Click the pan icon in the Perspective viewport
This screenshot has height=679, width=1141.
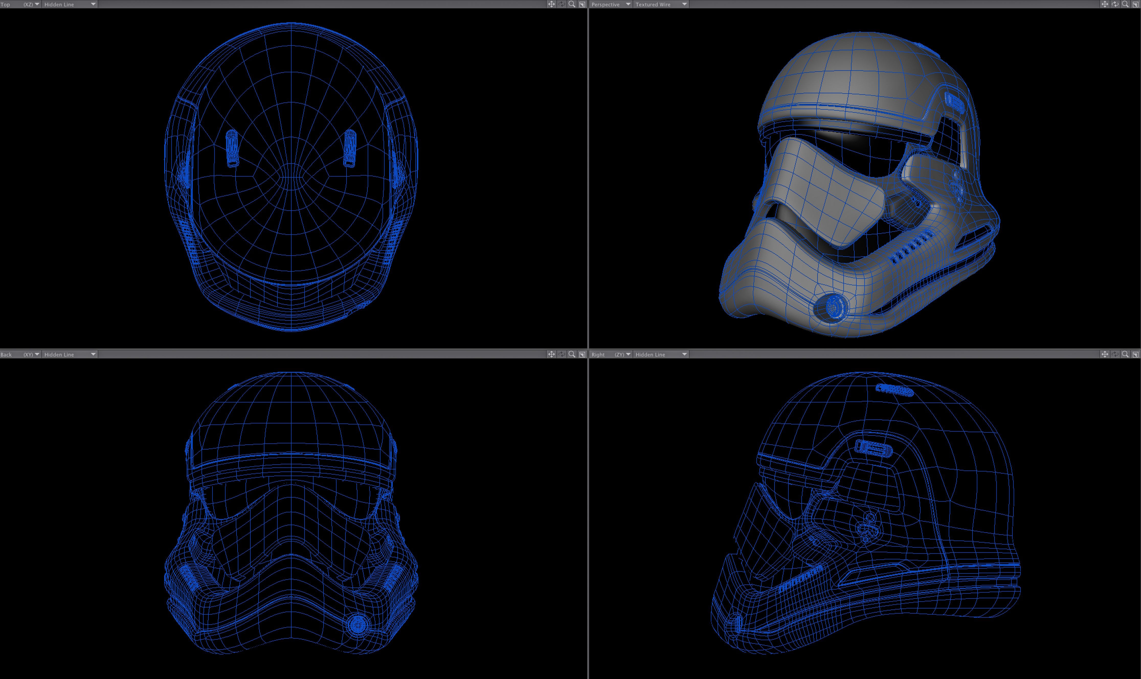(1105, 4)
